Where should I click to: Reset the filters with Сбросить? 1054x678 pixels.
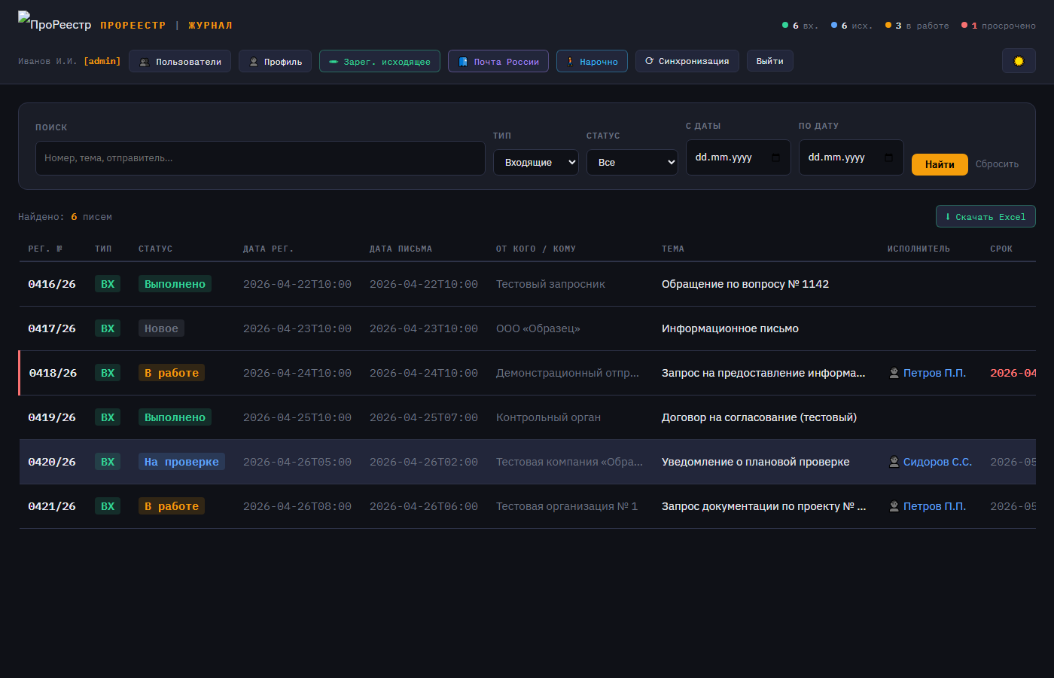[x=997, y=164]
